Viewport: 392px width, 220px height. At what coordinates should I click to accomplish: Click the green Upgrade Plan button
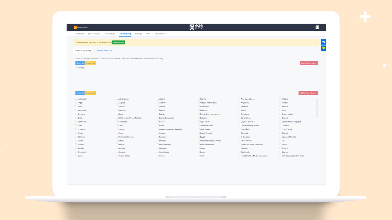point(119,42)
